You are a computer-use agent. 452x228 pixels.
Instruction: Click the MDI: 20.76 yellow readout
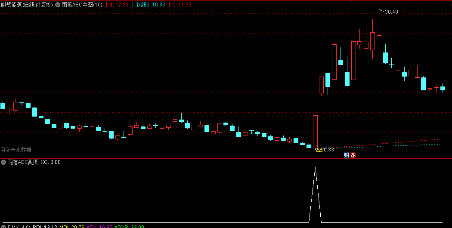click(72, 227)
